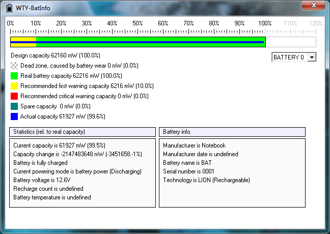Click the 0% scale label

coord(10,23)
